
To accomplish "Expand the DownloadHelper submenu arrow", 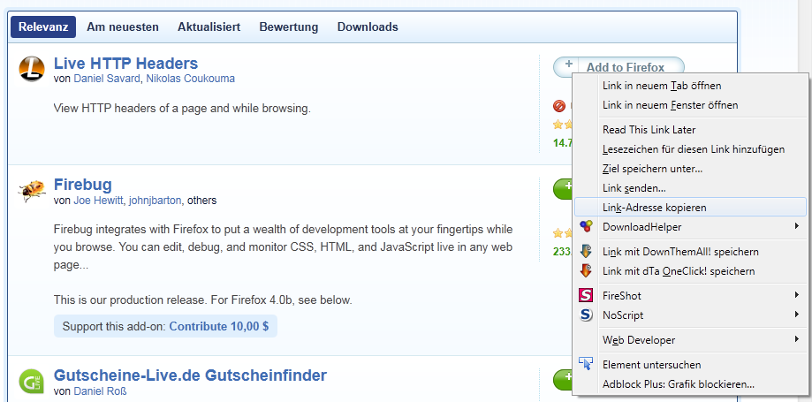I will coord(797,227).
